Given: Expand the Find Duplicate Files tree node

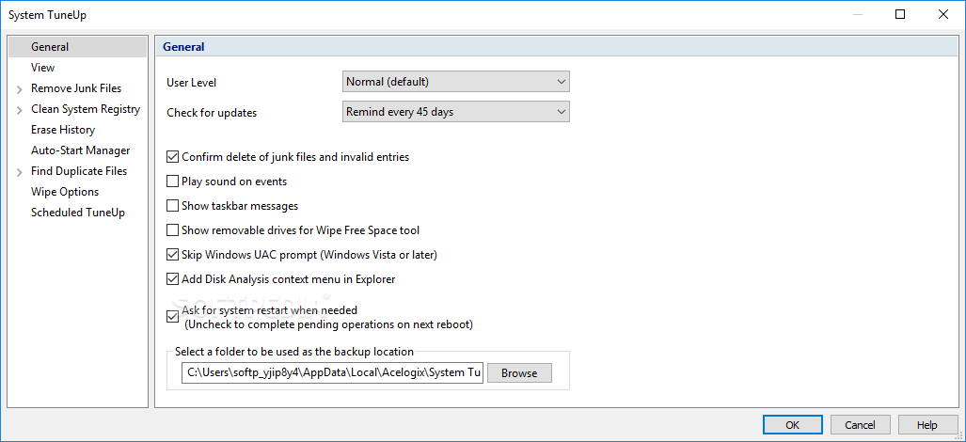Looking at the screenshot, I should [20, 172].
